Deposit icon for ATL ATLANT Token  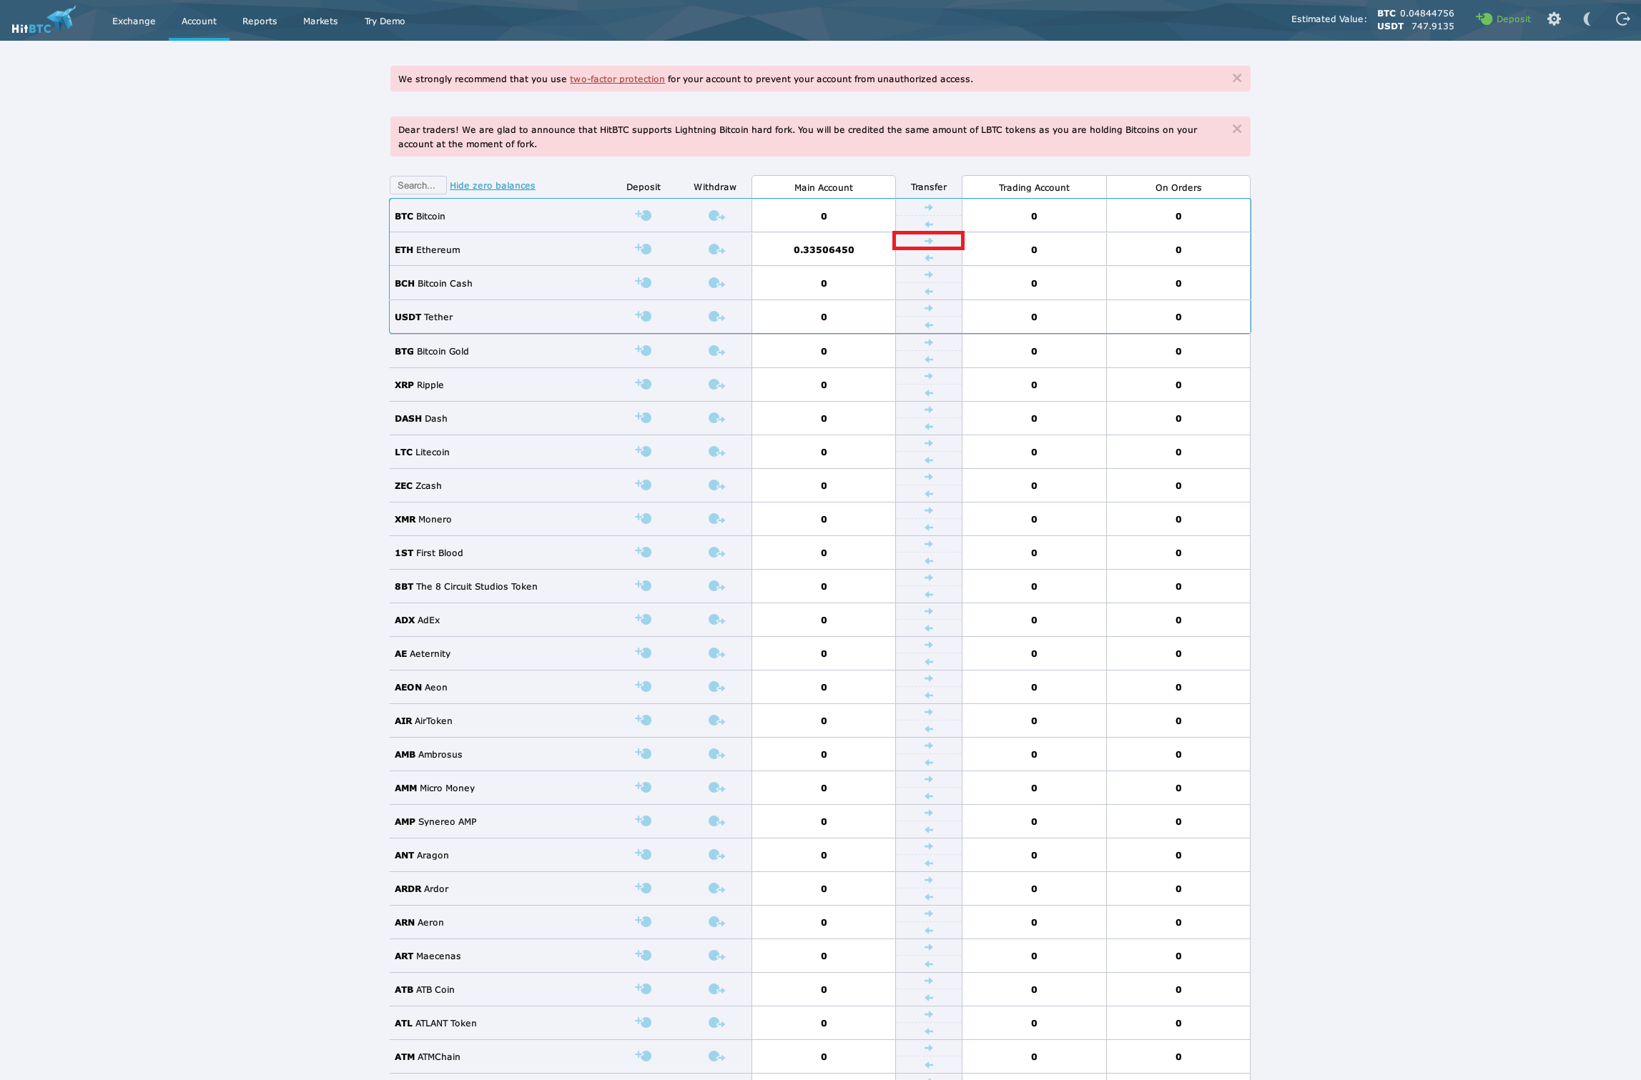[x=644, y=1022]
